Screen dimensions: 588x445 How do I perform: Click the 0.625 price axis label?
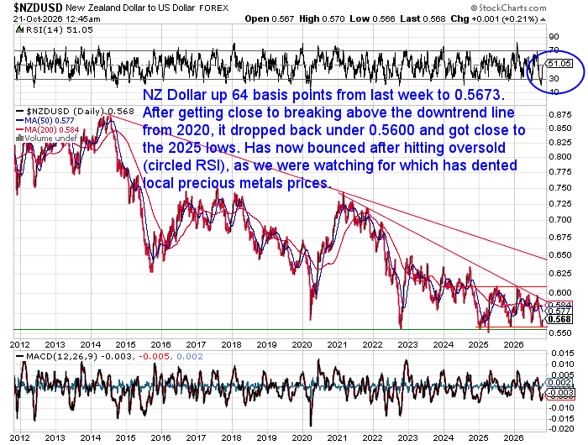pos(560,274)
